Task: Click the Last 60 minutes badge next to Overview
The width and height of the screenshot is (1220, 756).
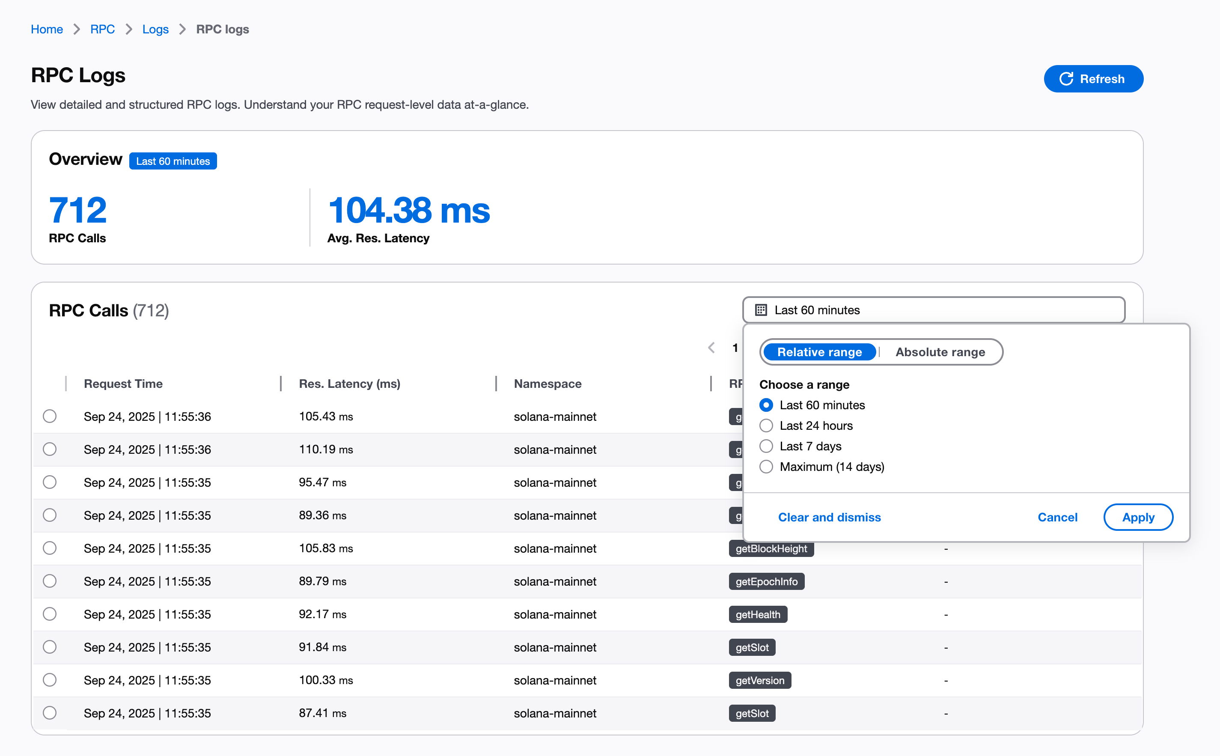Action: point(173,161)
